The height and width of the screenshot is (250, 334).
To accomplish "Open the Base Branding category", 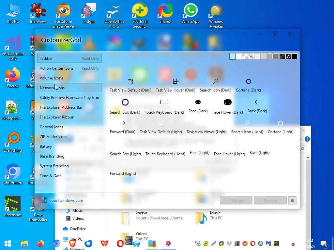I will pyautogui.click(x=69, y=156).
